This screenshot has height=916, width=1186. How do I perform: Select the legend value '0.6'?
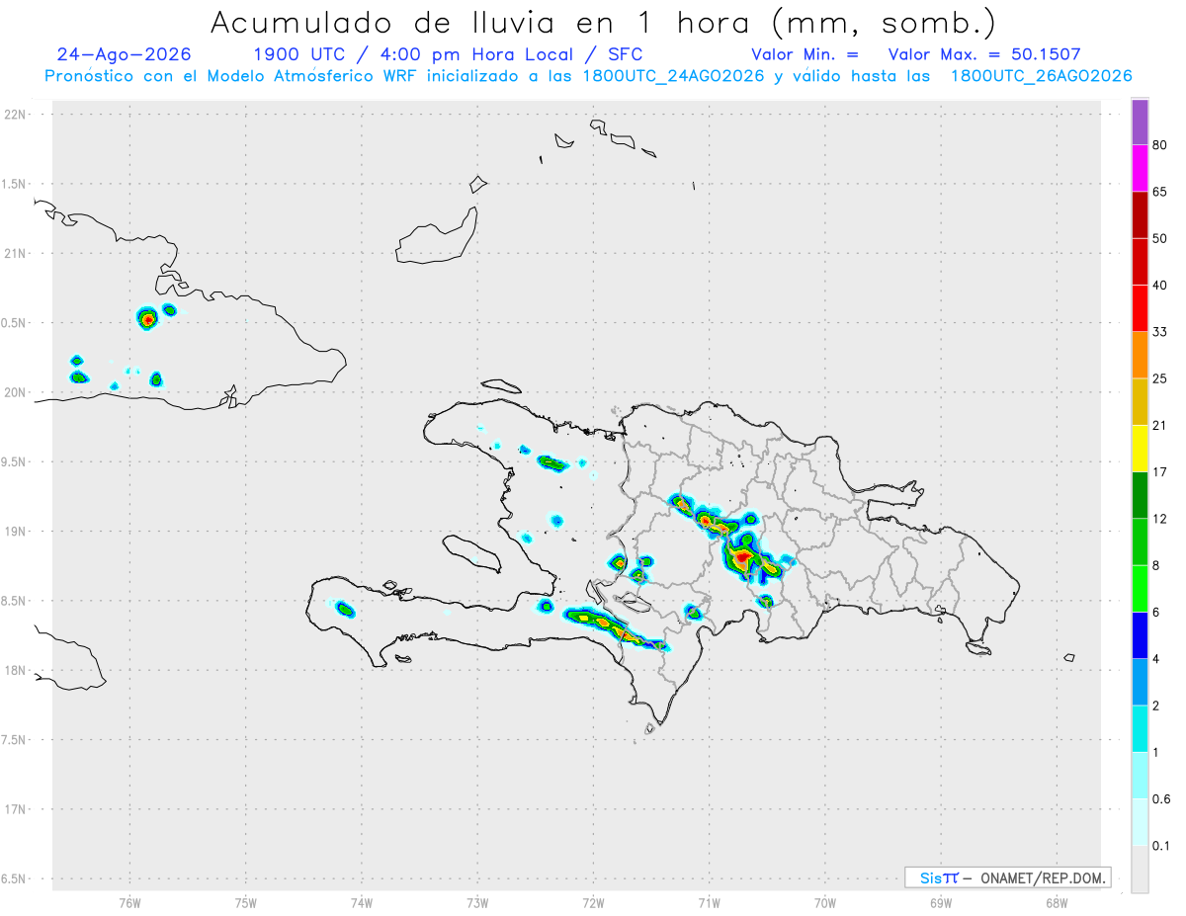1161,799
